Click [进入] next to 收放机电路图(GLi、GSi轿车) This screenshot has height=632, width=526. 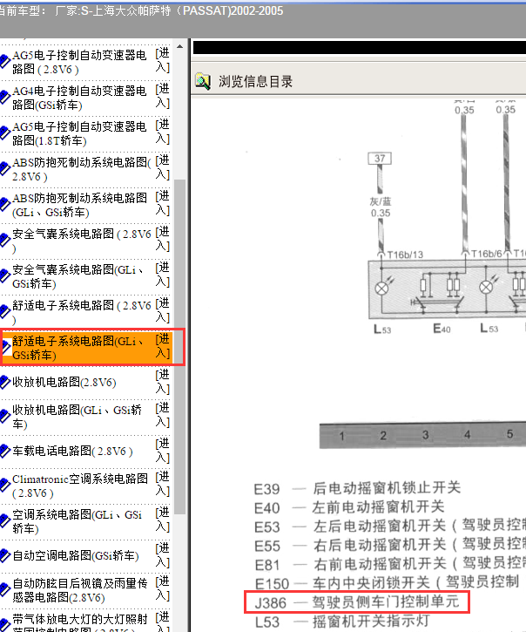tap(163, 416)
